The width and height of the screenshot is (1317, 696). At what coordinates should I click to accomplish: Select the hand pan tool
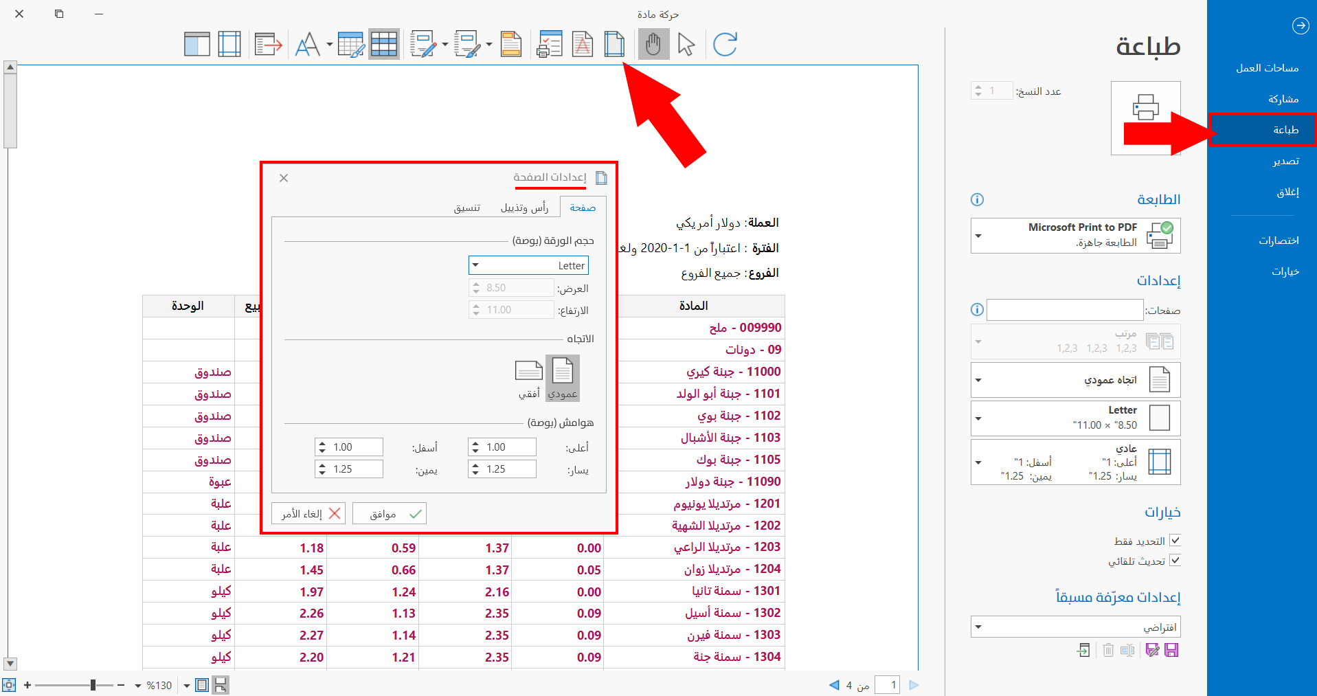pyautogui.click(x=653, y=45)
